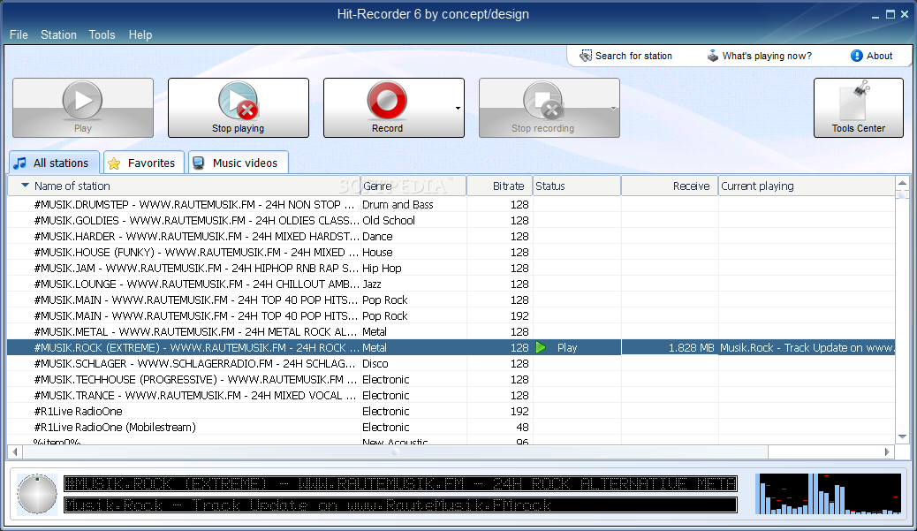Expand the Record button dropdown arrow
Viewport: 917px width, 531px height.
click(x=458, y=108)
